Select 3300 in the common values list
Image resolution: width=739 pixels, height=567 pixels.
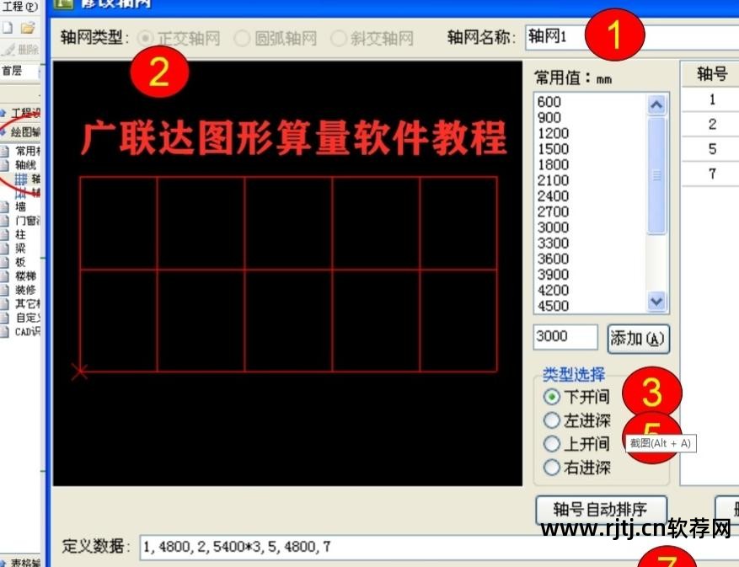554,243
